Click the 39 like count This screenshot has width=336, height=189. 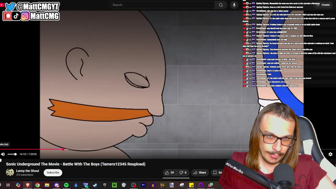tap(172, 172)
